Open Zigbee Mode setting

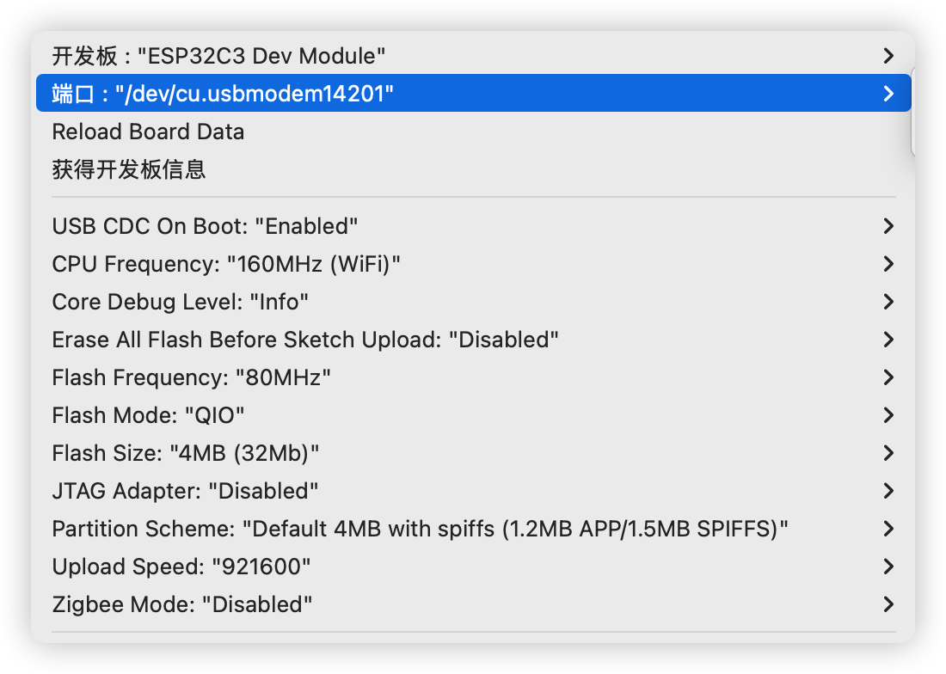(x=181, y=604)
